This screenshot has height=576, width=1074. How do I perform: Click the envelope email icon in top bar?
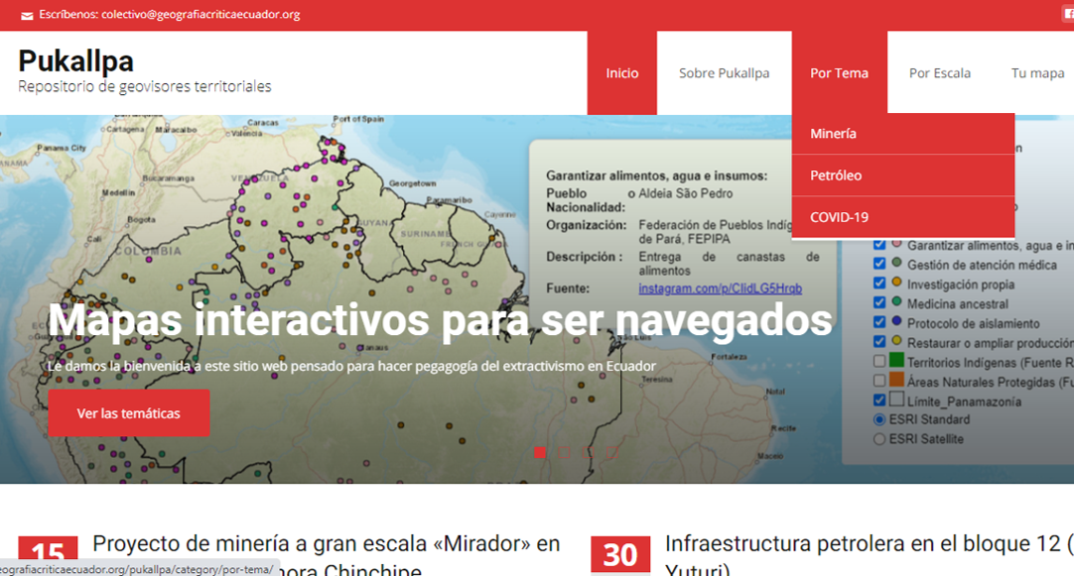pos(27,16)
